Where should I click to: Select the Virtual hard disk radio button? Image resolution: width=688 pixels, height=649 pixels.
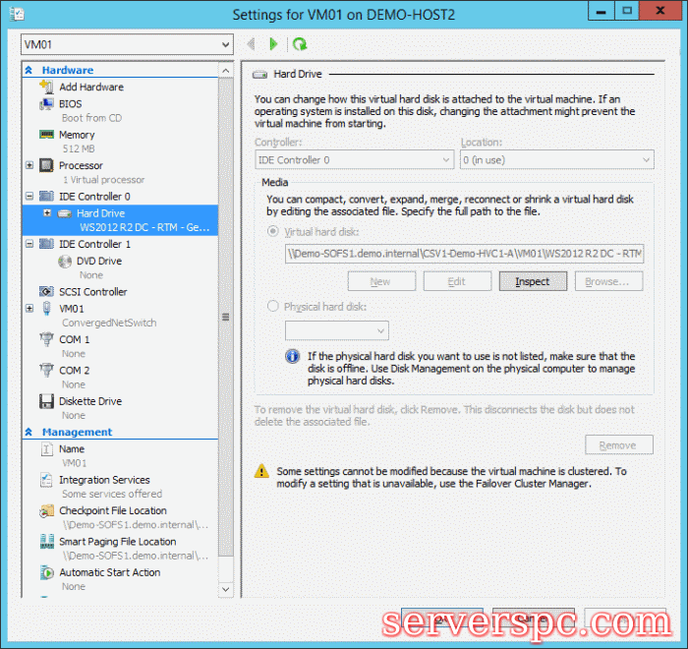point(273,232)
